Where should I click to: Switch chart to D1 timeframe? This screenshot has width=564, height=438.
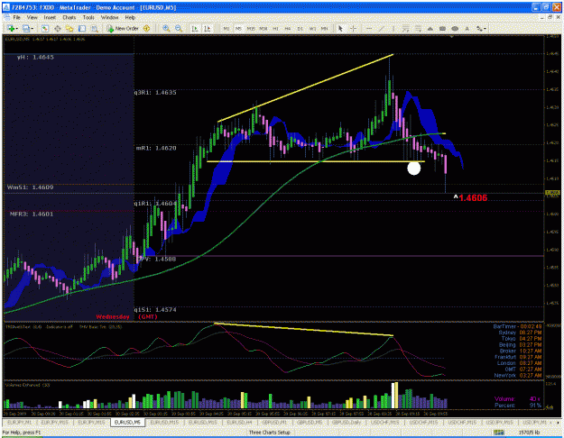300,28
